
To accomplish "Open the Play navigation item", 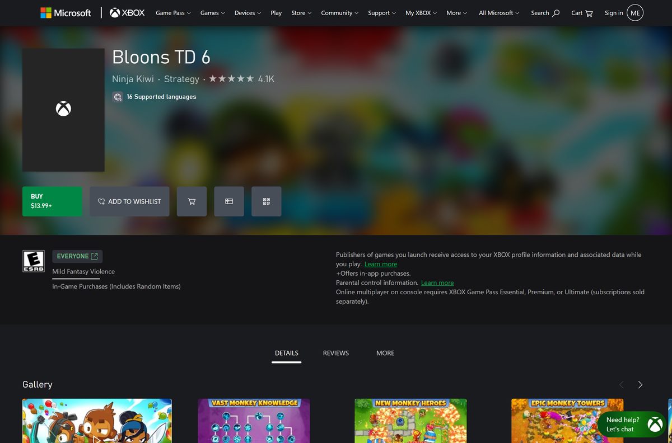I will coord(276,13).
